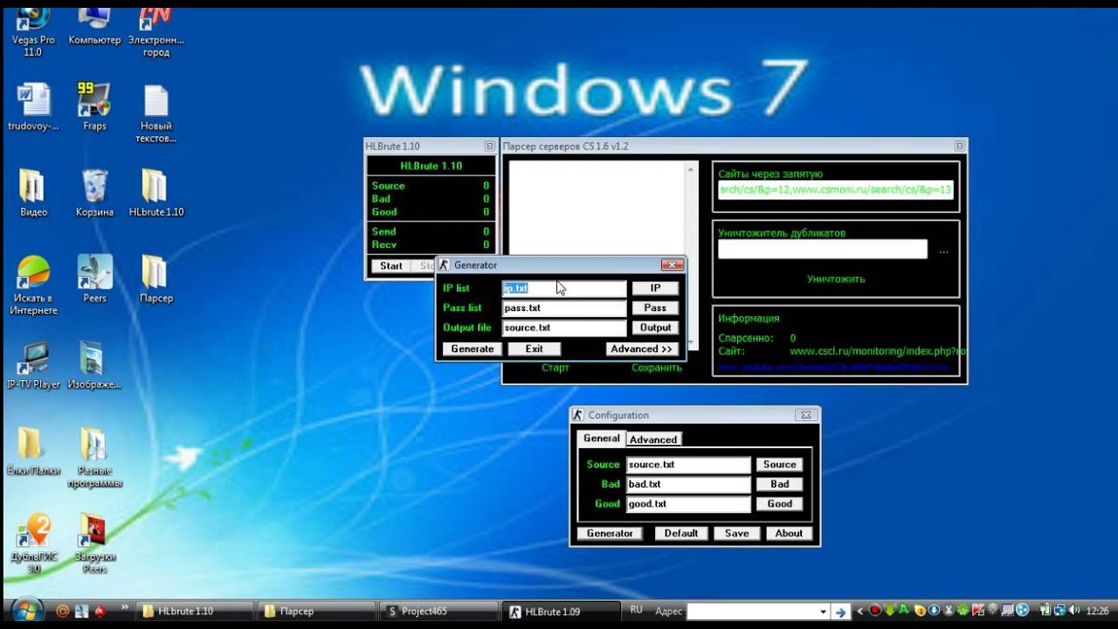Click Сохранить in the parser window
The height and width of the screenshot is (629, 1118).
coord(657,368)
